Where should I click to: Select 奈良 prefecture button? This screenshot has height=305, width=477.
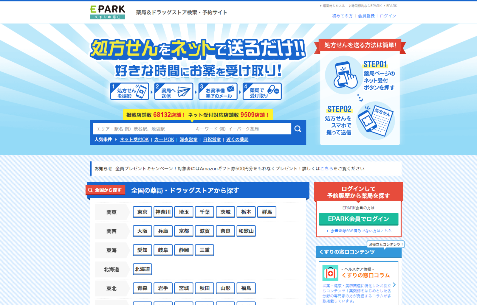(x=225, y=231)
